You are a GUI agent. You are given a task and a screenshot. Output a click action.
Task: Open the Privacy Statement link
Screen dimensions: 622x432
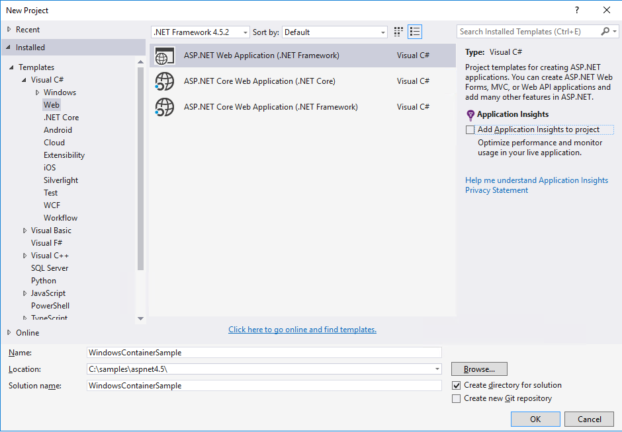click(496, 190)
